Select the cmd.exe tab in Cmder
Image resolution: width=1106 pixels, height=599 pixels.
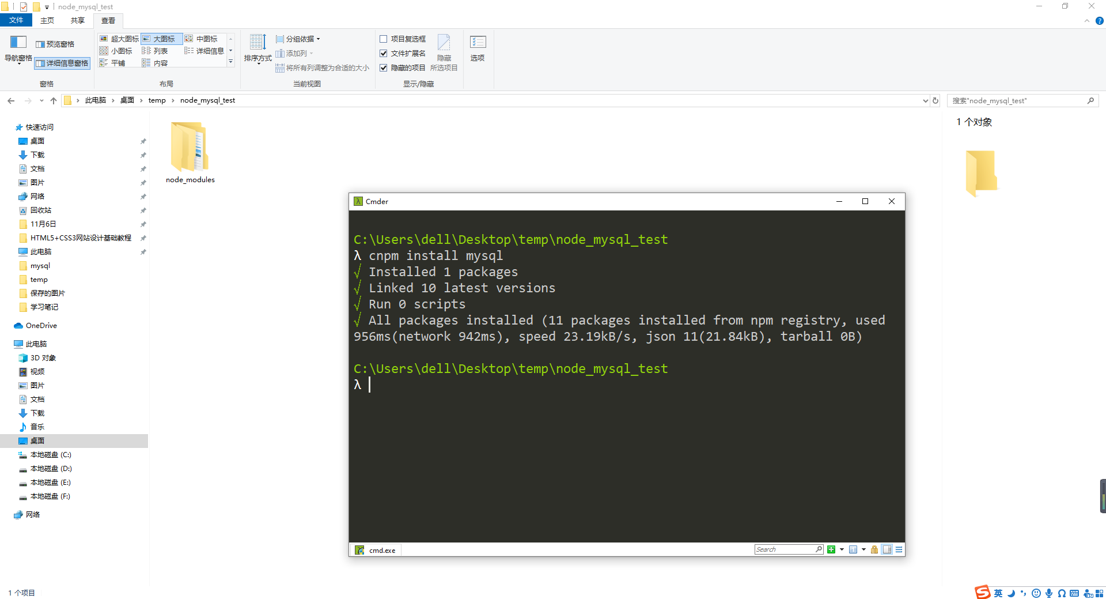376,549
